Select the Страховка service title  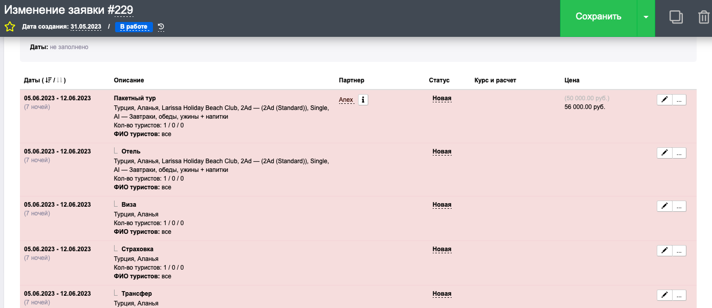(x=138, y=249)
